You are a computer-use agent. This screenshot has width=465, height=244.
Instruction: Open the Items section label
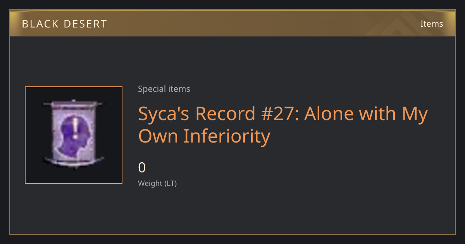(432, 24)
